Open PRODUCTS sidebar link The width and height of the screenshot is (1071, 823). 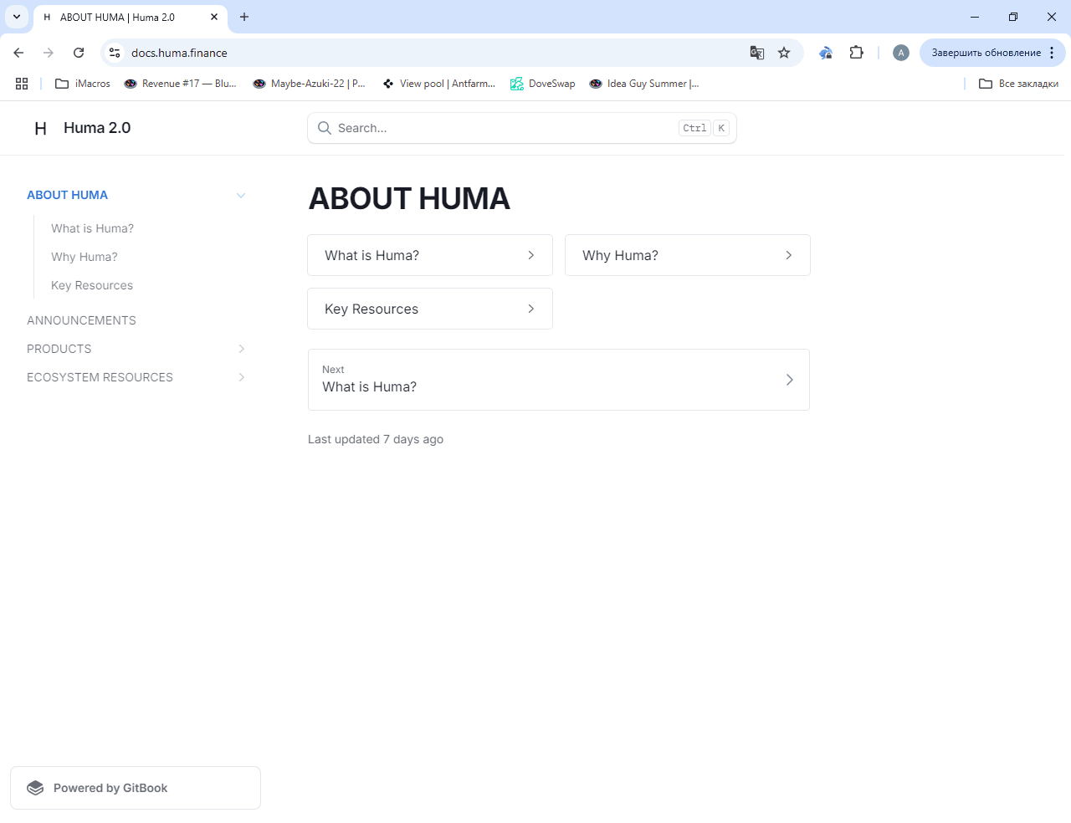point(59,349)
